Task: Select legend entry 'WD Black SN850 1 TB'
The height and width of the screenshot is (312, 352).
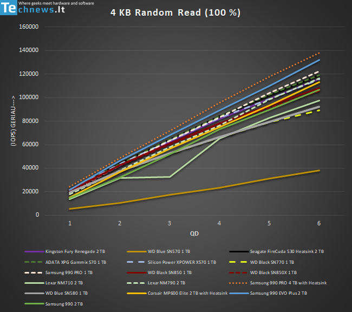Action: 159,272
